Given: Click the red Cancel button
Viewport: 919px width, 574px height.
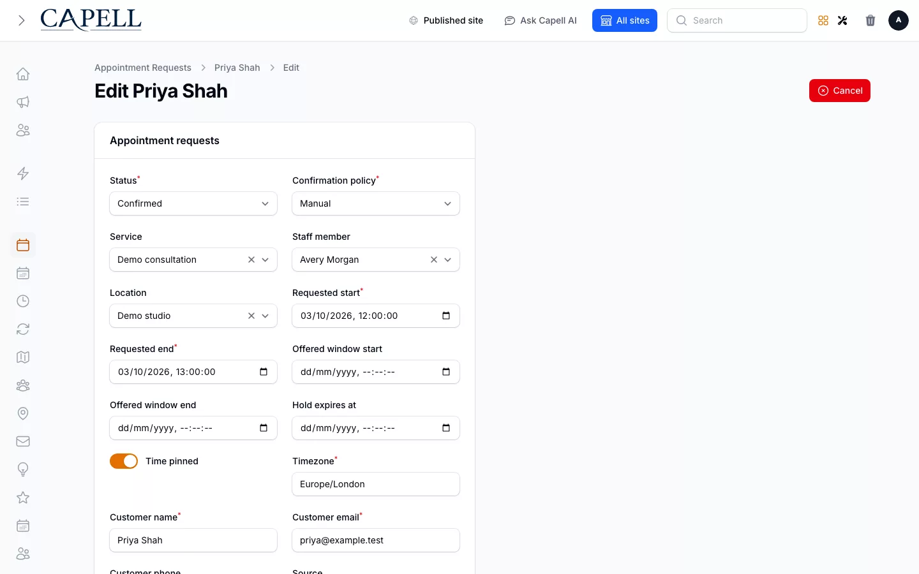Looking at the screenshot, I should [840, 91].
